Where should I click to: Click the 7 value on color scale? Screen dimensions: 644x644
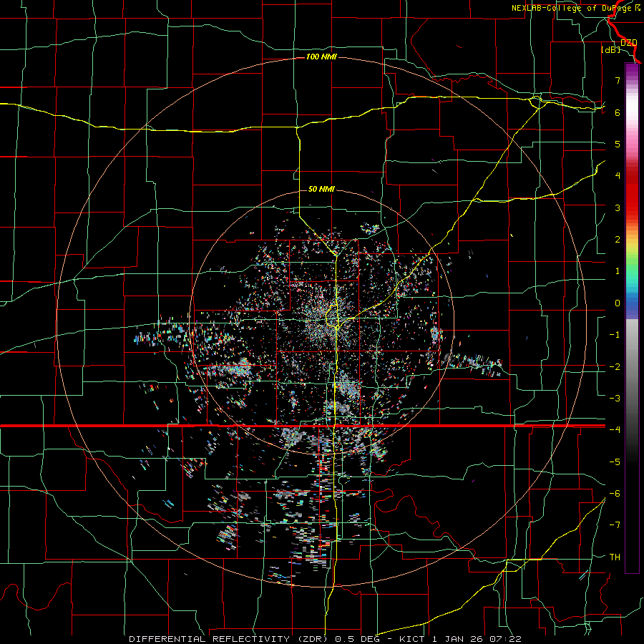point(618,80)
